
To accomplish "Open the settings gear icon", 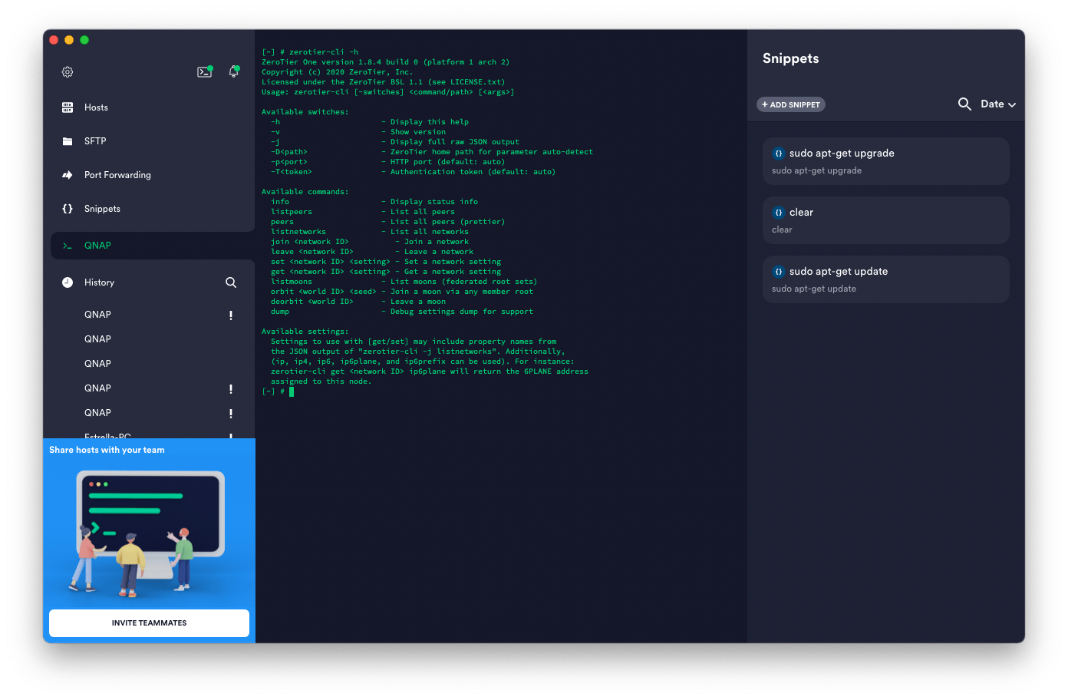I will tap(68, 72).
